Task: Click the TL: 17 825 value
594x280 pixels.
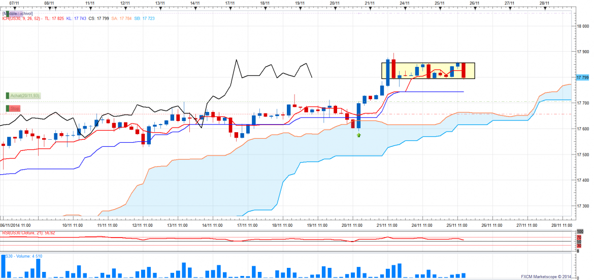Action: click(x=54, y=18)
